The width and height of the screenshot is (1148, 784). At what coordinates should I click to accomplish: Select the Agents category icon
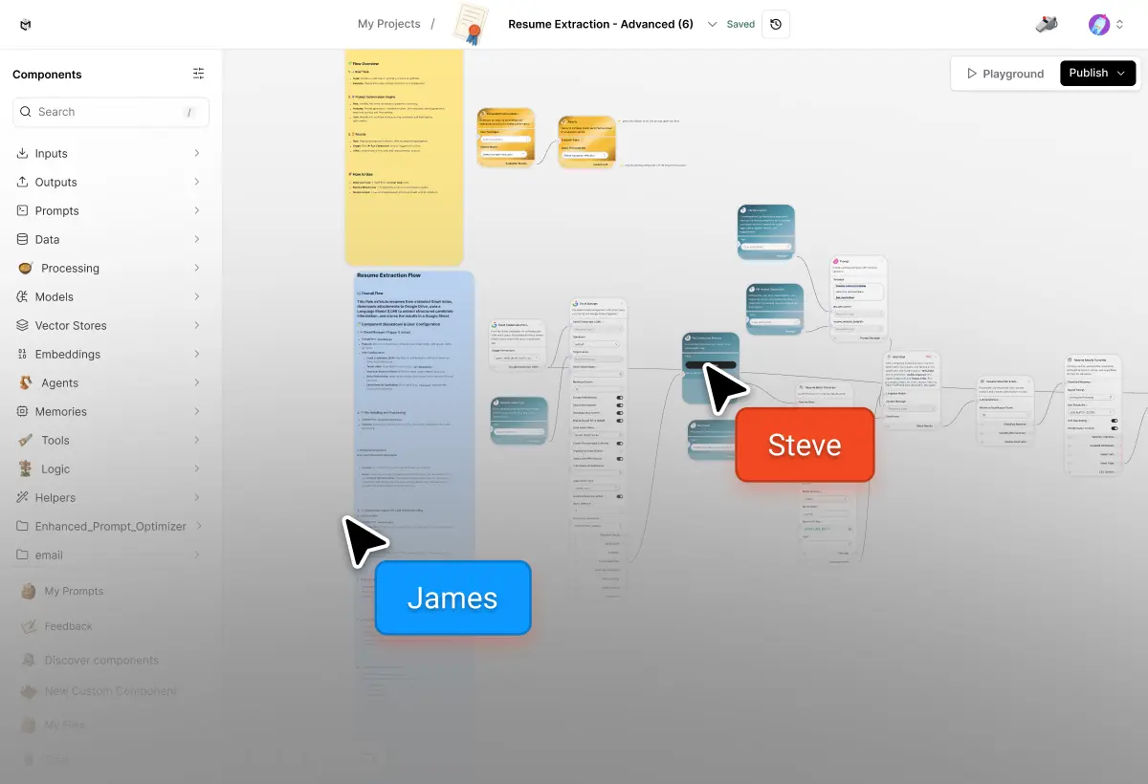[22, 382]
